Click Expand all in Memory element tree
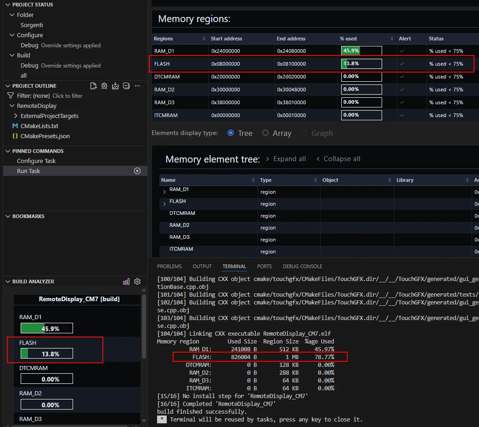The image size is (479, 427). pos(286,159)
